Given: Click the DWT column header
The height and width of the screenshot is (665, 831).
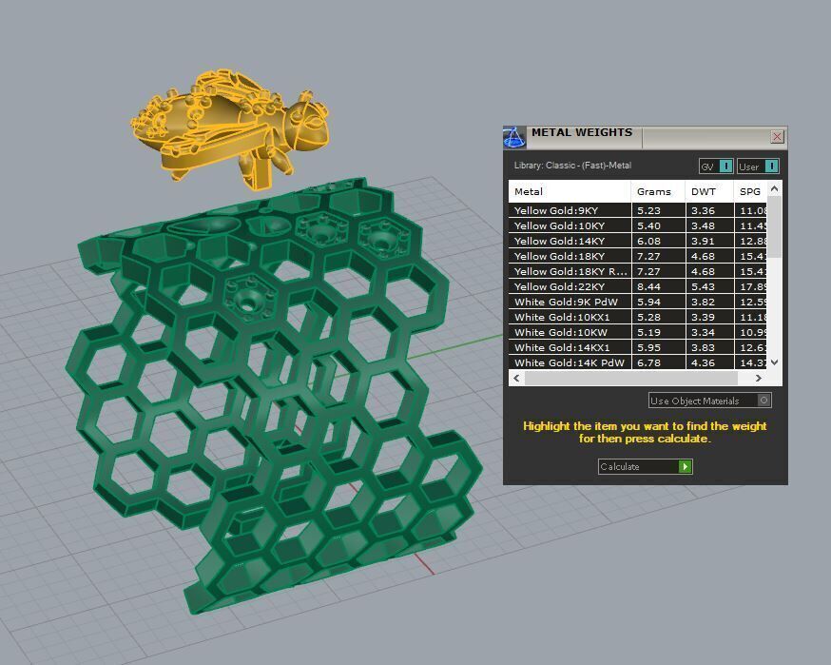Looking at the screenshot, I should coord(709,191).
